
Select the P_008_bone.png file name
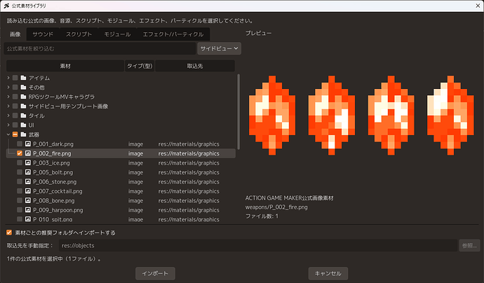pyautogui.click(x=54, y=200)
